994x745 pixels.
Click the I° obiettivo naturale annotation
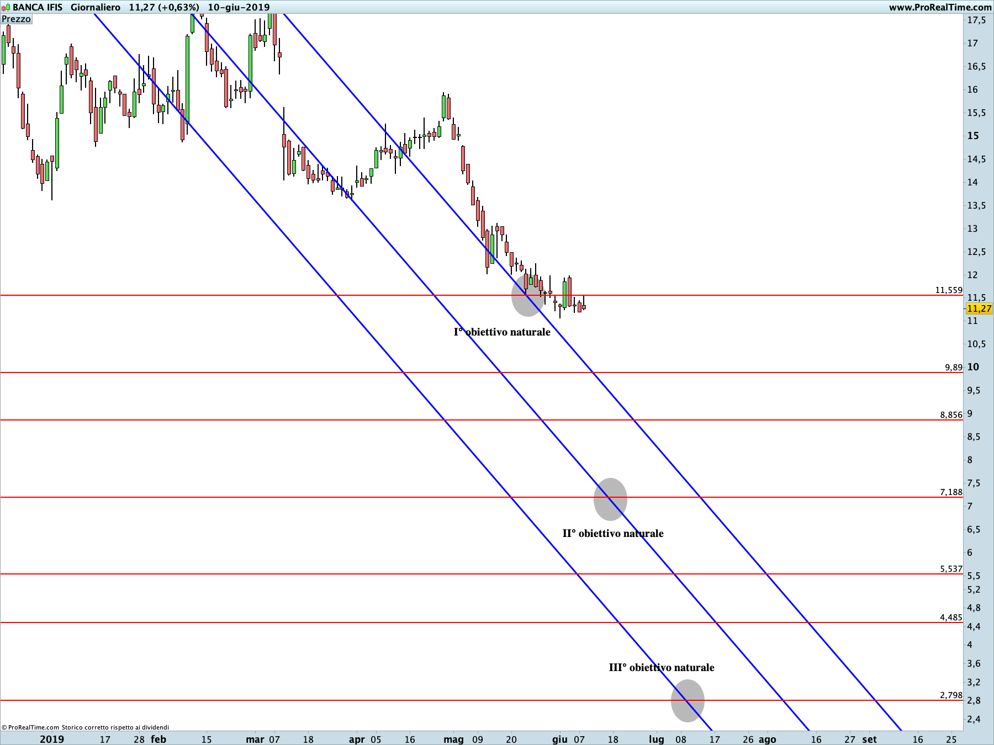coord(502,332)
